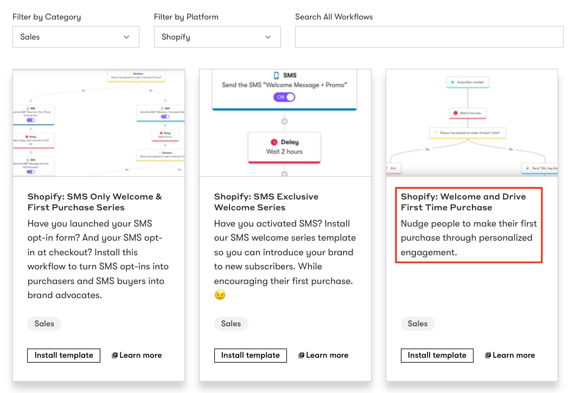Click plus connector between SMS and Delay
The width and height of the screenshot is (575, 393).
tap(284, 121)
